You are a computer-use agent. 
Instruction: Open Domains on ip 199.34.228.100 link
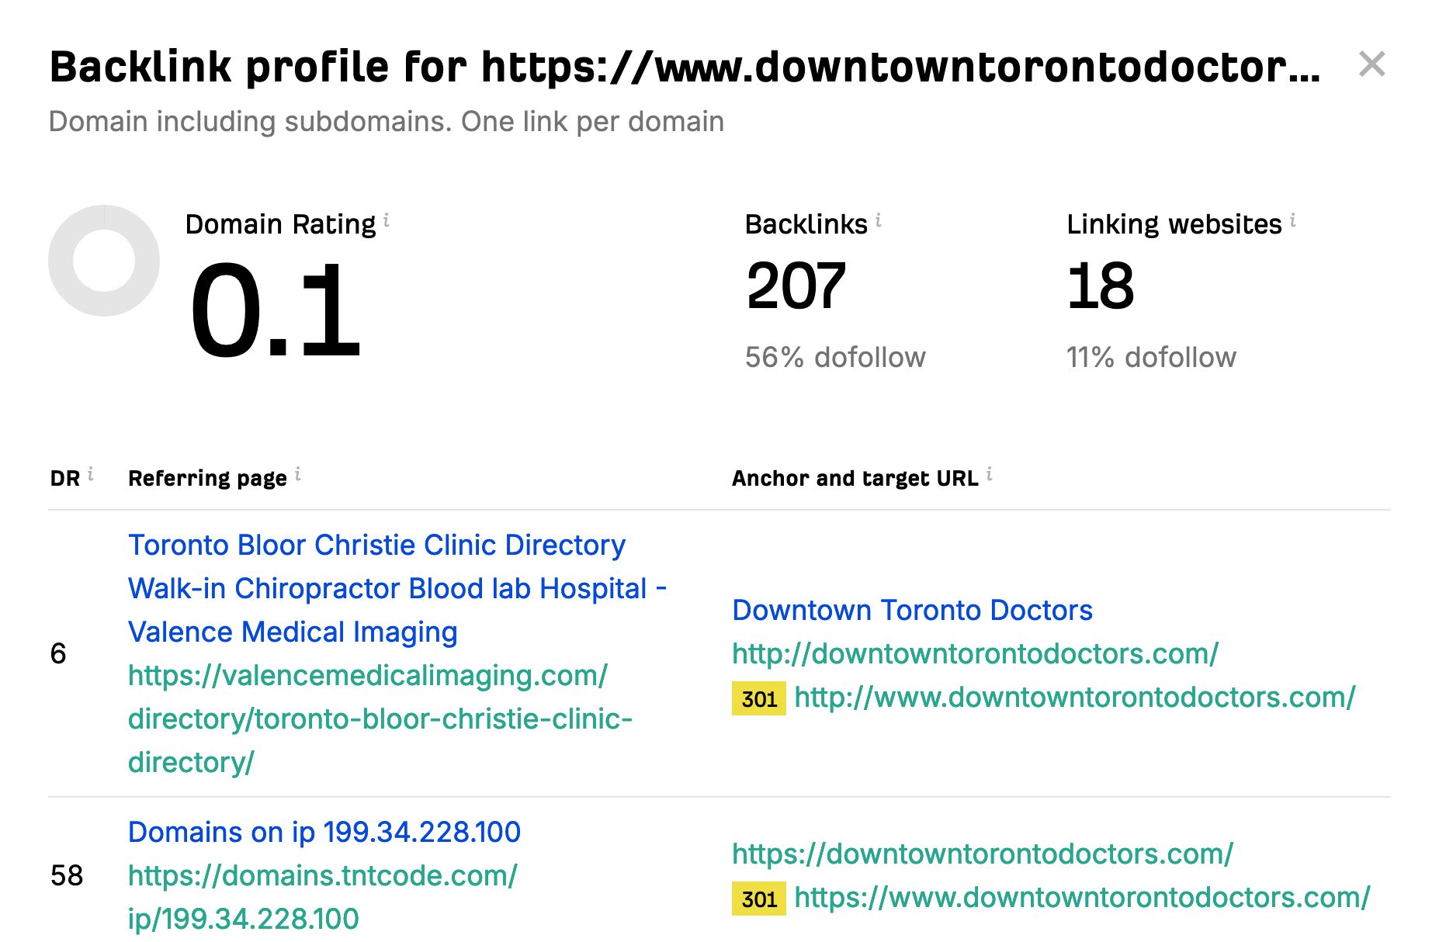click(324, 832)
